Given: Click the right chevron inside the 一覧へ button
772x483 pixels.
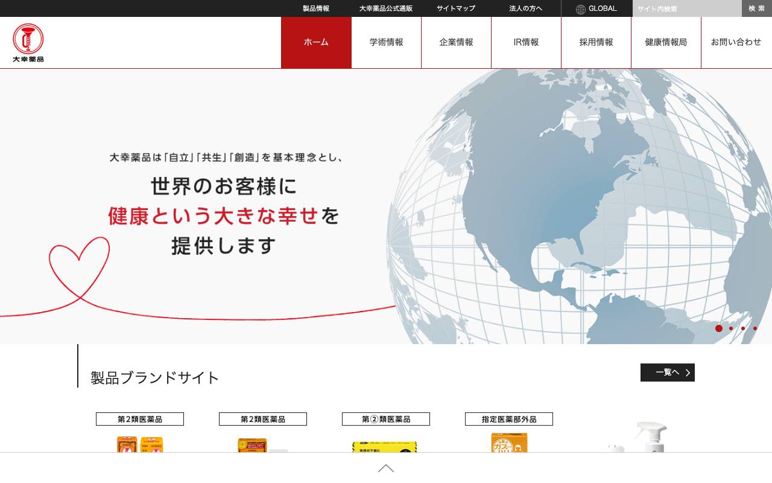Looking at the screenshot, I should pos(686,373).
